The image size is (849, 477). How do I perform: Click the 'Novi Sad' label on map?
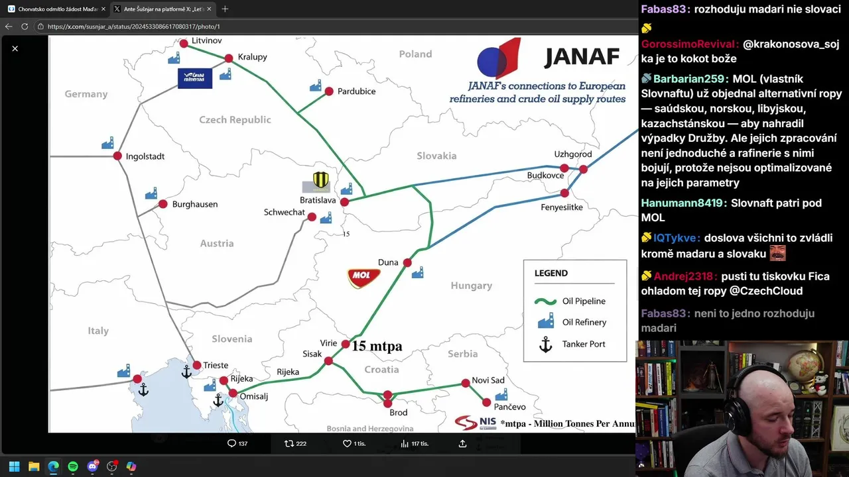488,380
